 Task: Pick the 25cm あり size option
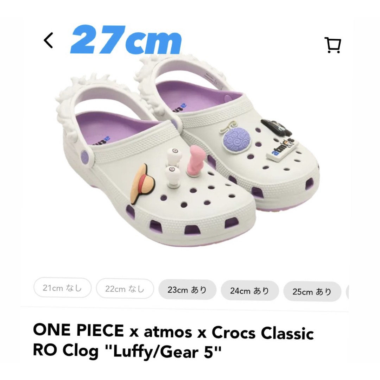tap(312, 291)
